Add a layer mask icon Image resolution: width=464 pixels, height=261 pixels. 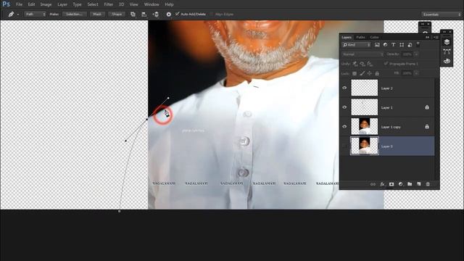[391, 184]
